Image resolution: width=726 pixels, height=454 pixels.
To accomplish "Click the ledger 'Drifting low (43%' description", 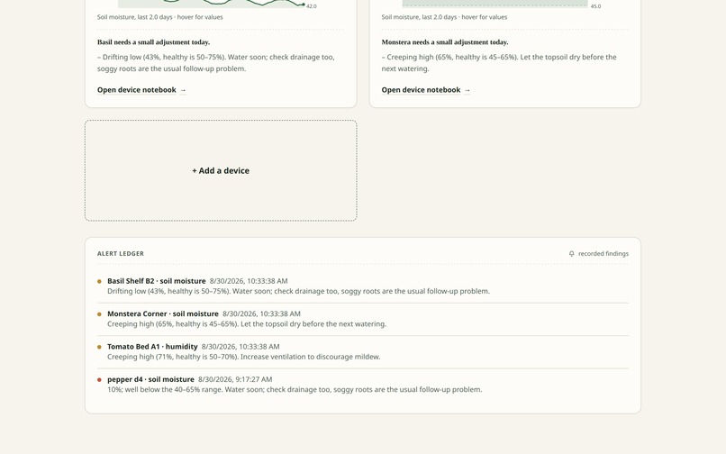I will (x=299, y=291).
